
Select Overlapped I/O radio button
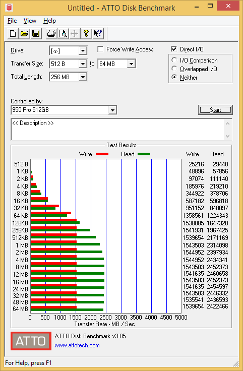pos(174,69)
